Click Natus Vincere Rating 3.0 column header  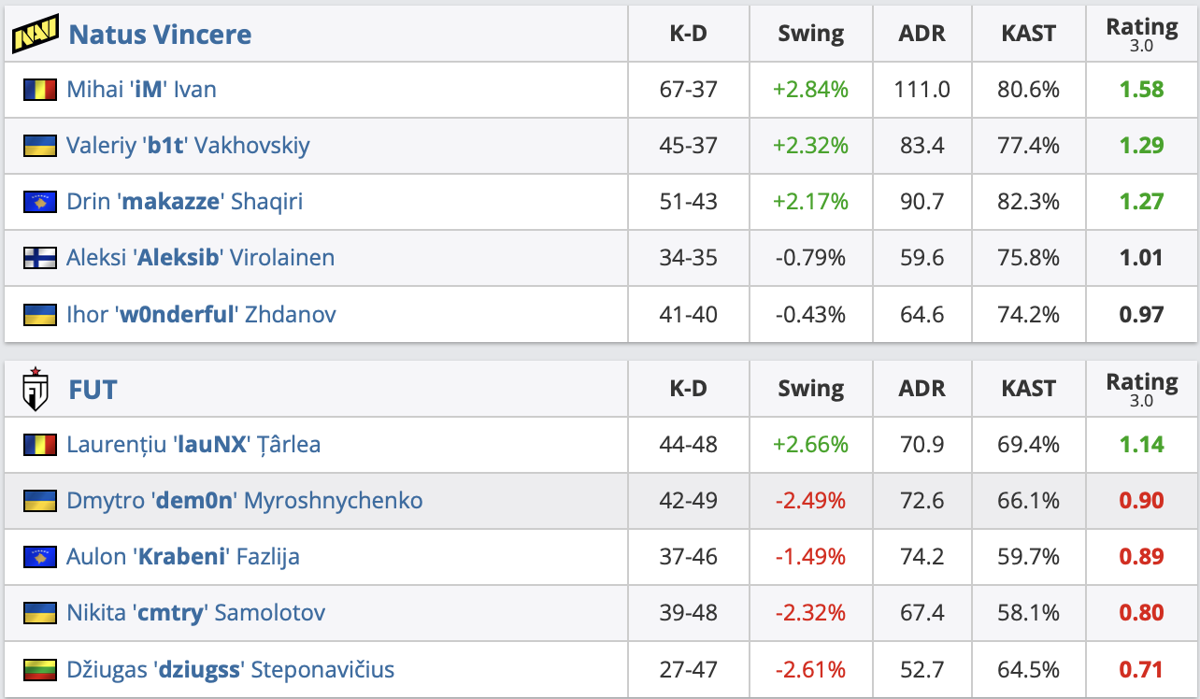pyautogui.click(x=1141, y=34)
